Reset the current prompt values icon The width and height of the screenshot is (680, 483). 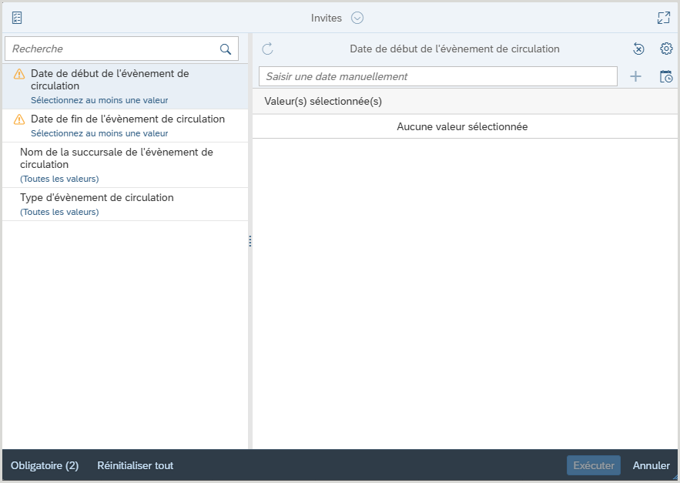coord(638,49)
